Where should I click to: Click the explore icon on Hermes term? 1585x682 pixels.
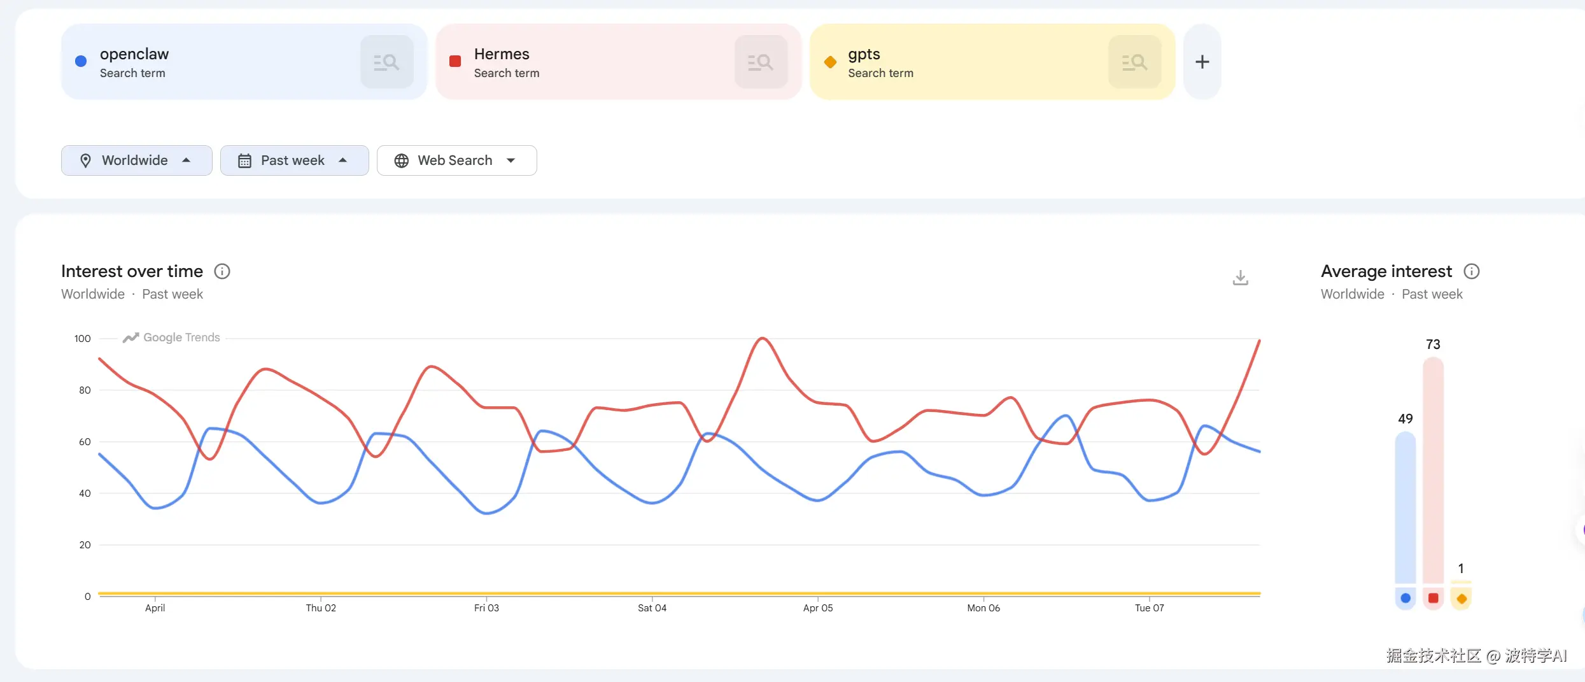coord(761,62)
